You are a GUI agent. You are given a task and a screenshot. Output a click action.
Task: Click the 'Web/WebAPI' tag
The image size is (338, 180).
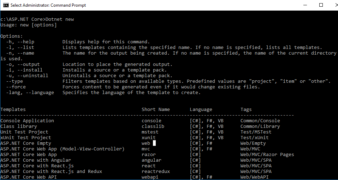click(x=255, y=177)
